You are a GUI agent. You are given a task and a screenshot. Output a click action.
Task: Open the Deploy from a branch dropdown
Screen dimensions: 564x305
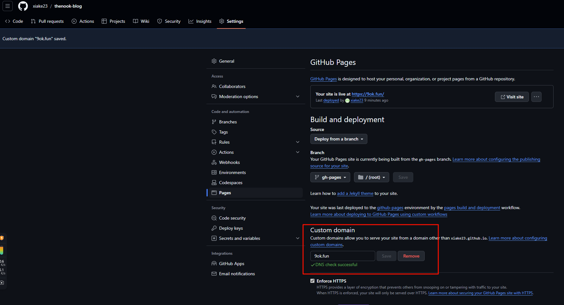tap(339, 139)
